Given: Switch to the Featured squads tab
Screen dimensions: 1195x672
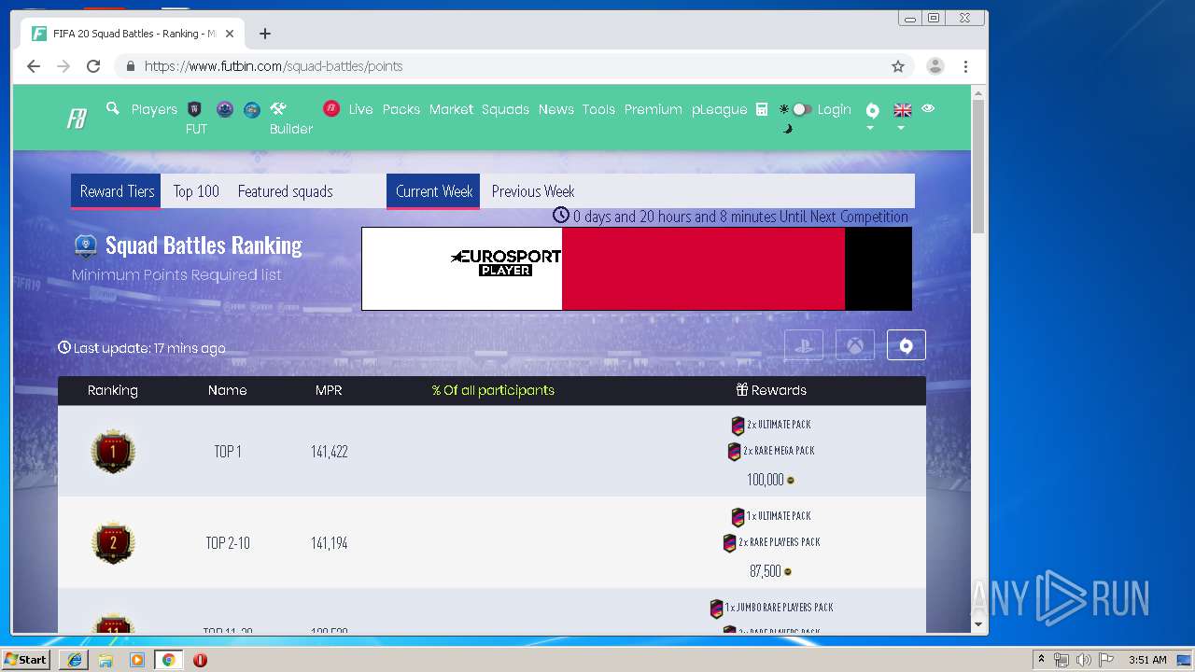Looking at the screenshot, I should 285,191.
